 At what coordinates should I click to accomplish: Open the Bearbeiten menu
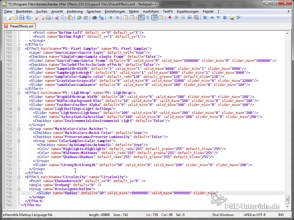point(24,11)
